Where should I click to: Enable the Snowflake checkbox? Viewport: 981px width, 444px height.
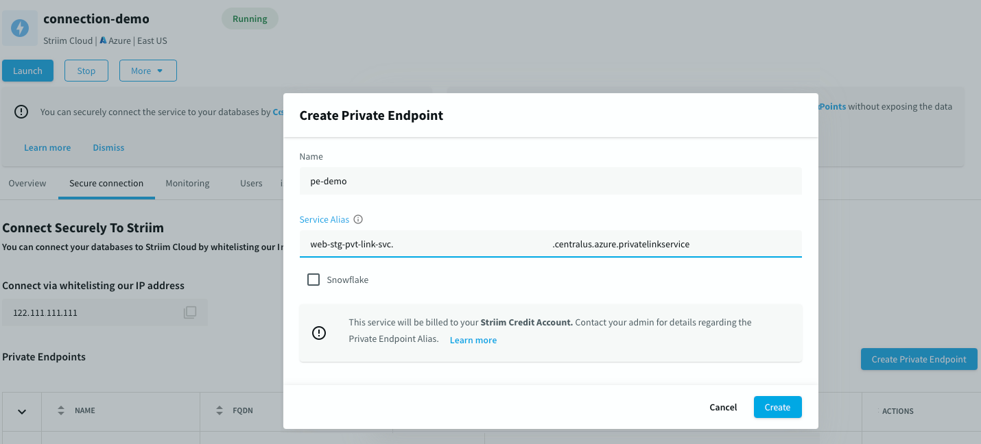pyautogui.click(x=314, y=280)
